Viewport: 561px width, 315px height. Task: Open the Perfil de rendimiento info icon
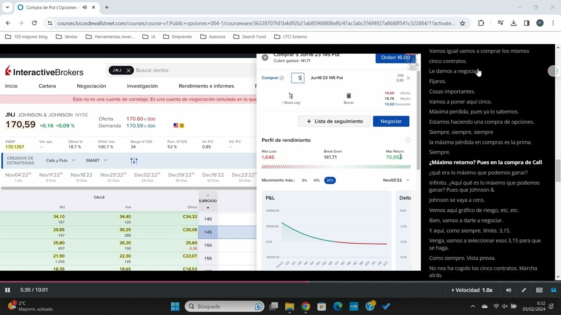(x=408, y=140)
